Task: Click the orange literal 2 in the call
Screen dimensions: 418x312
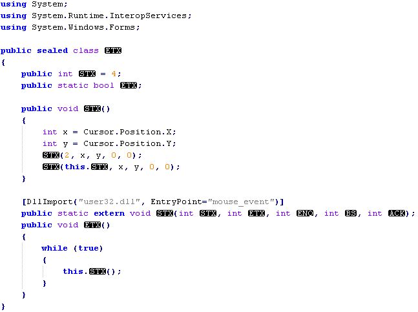Action: (67, 155)
